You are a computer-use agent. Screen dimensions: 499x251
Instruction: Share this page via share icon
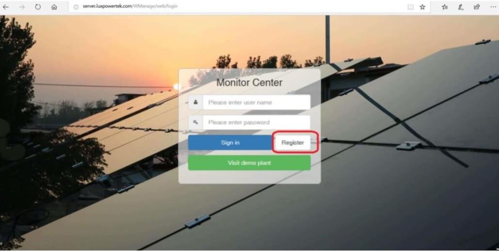[x=477, y=7]
